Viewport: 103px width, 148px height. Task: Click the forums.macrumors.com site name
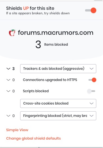(x=56, y=33)
